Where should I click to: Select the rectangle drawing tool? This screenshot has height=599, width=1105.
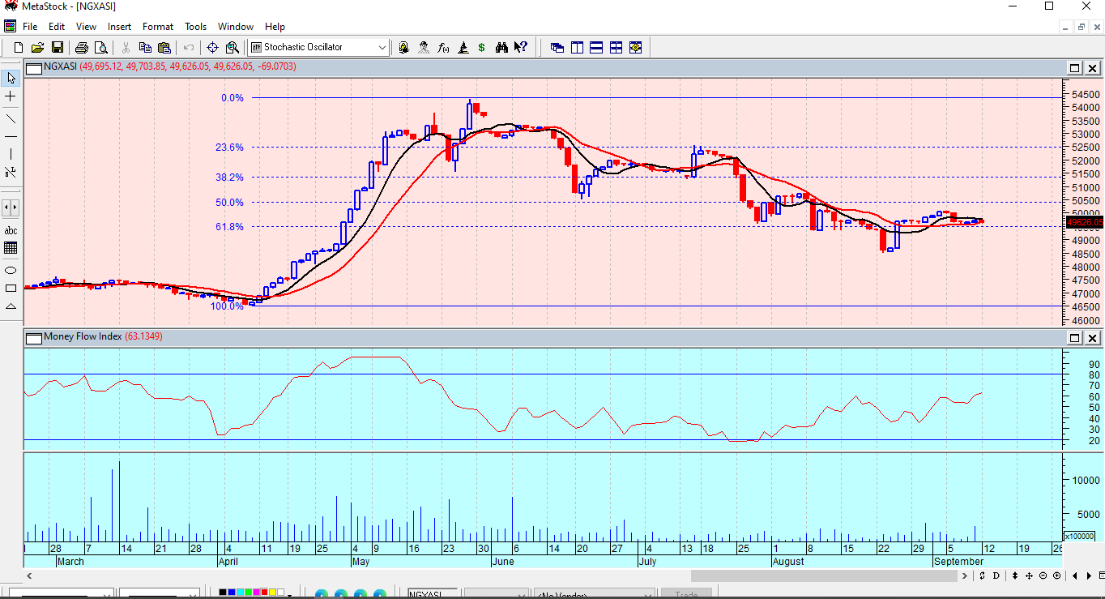click(11, 288)
